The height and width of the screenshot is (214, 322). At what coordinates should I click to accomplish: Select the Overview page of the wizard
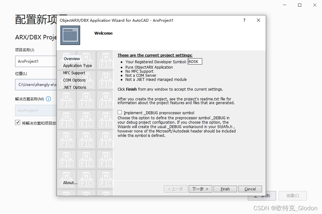coord(72,59)
